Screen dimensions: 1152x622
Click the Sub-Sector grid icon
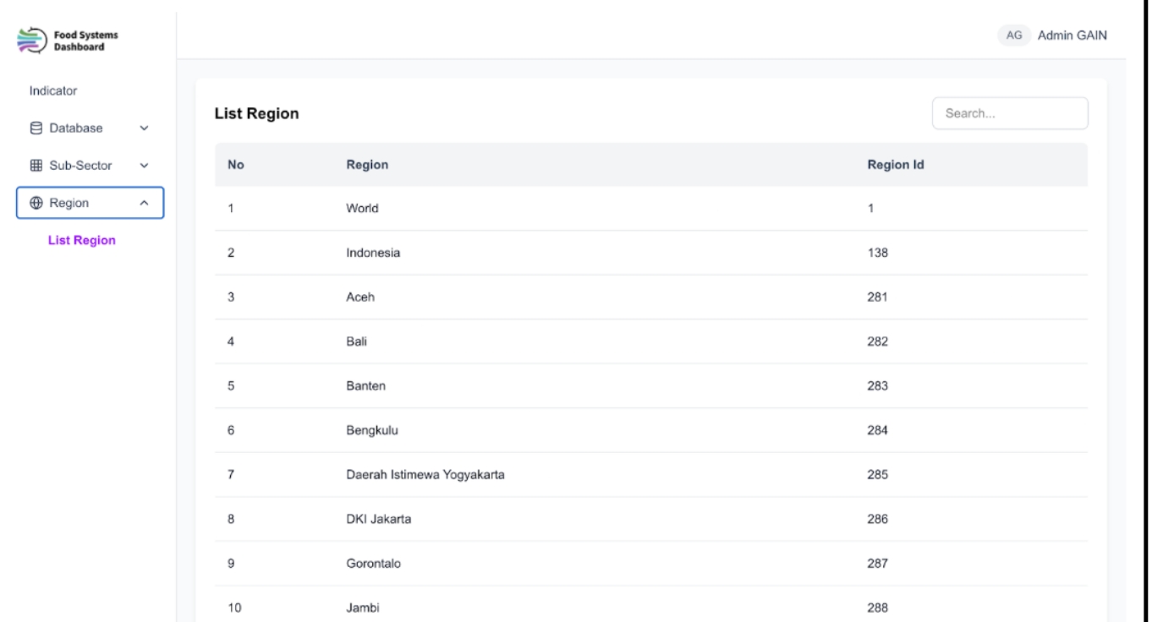point(35,166)
